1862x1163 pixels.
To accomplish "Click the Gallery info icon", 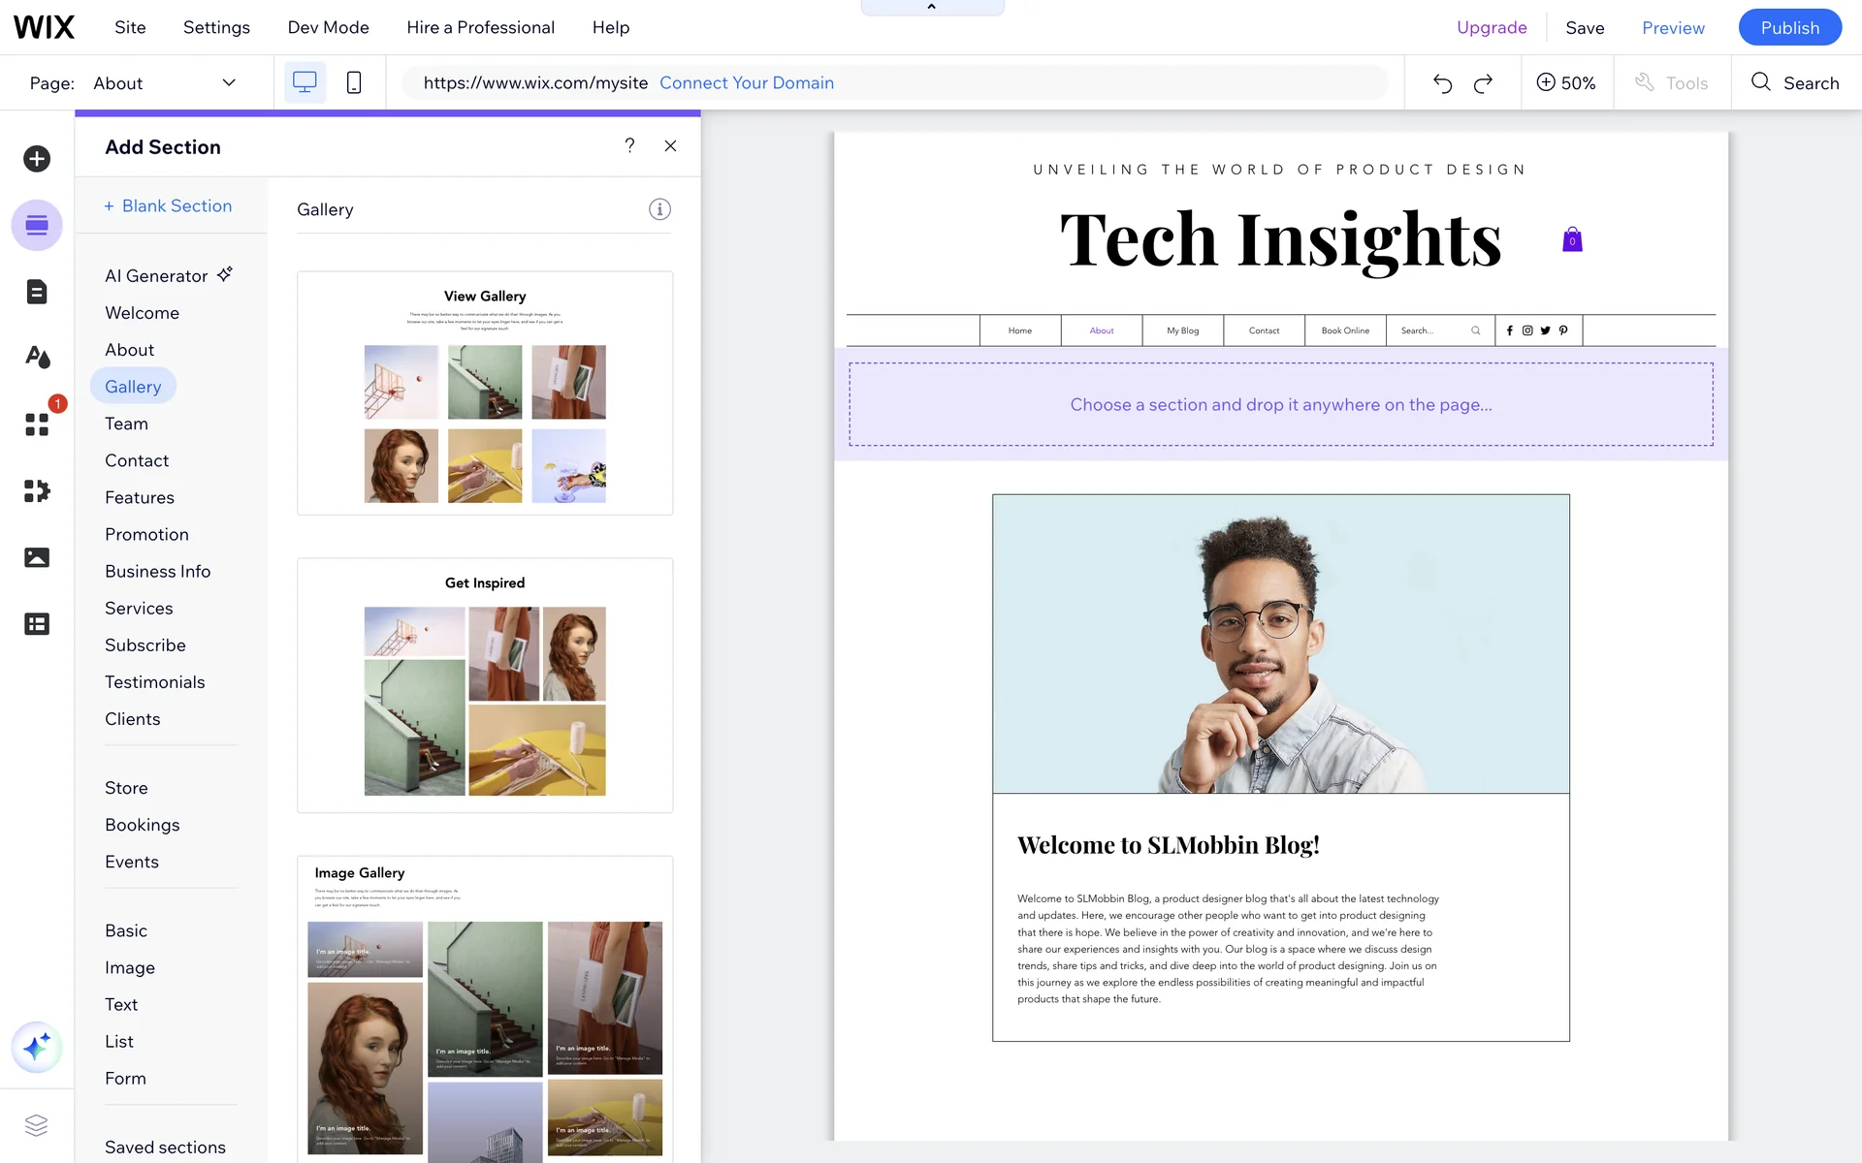I will tap(659, 209).
